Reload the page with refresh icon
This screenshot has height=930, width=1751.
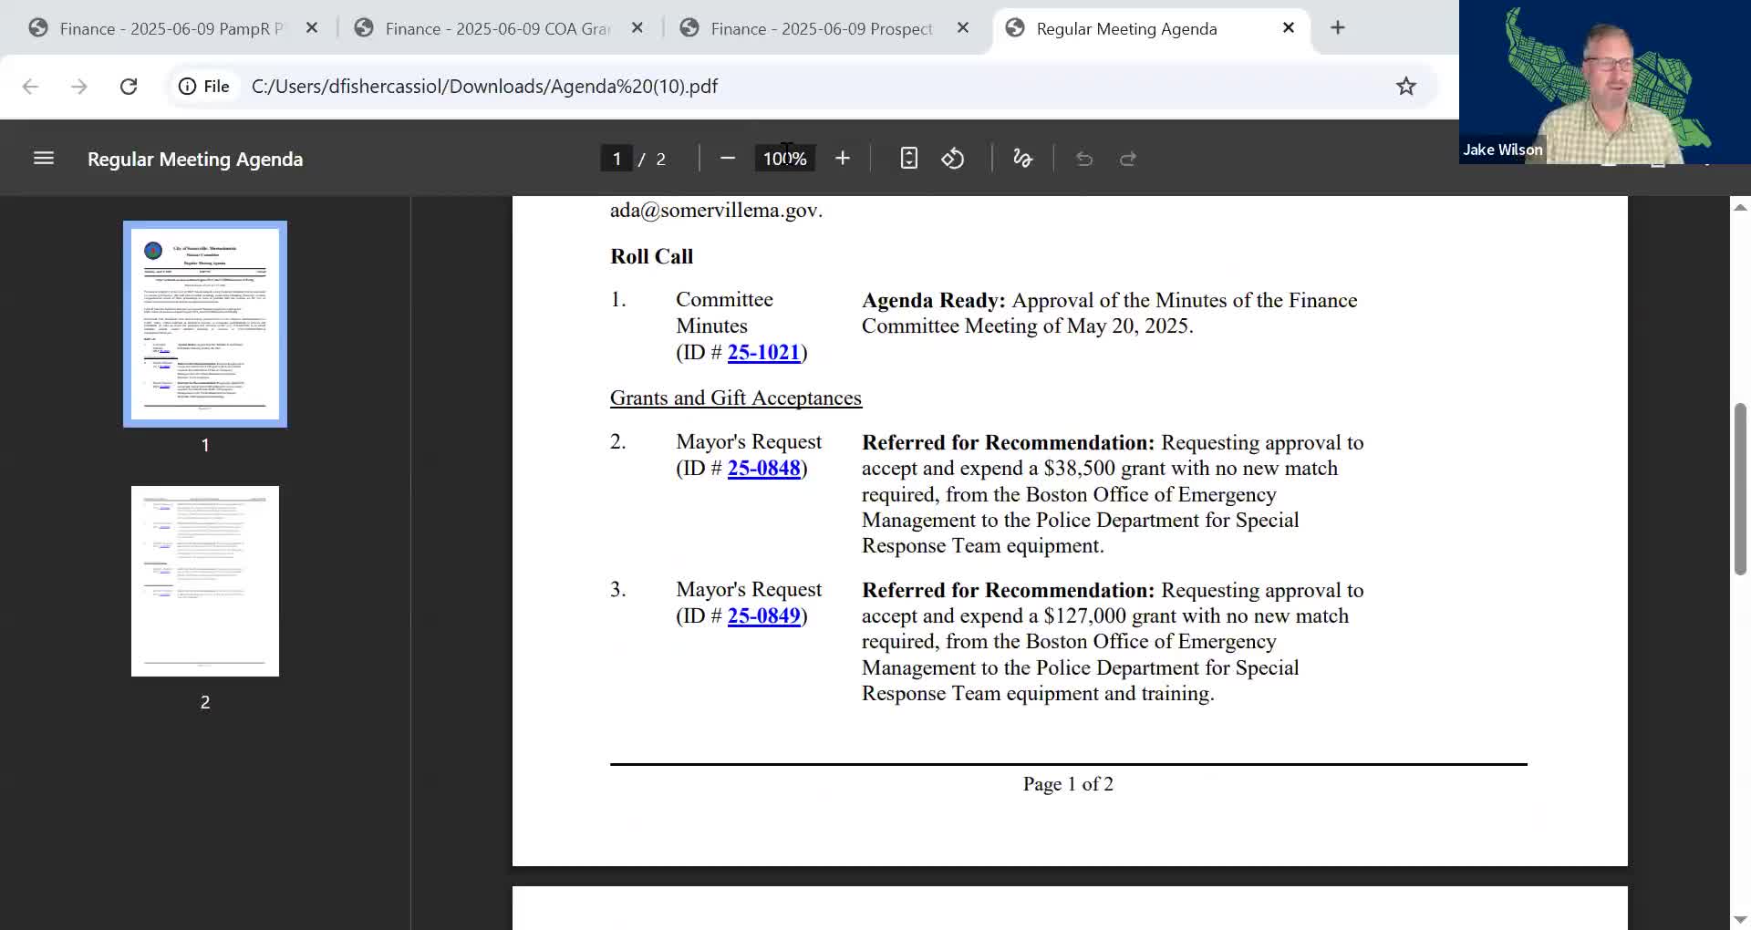pos(129,87)
